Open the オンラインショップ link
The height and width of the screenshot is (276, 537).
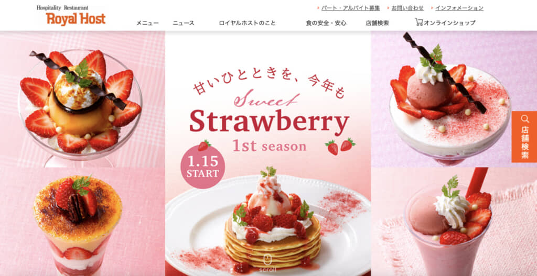[449, 23]
